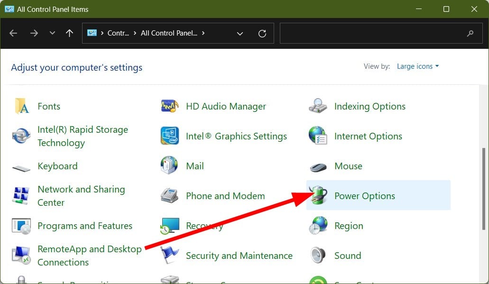The height and width of the screenshot is (284, 489).
Task: Open the Phone and Modem link
Action: point(225,196)
